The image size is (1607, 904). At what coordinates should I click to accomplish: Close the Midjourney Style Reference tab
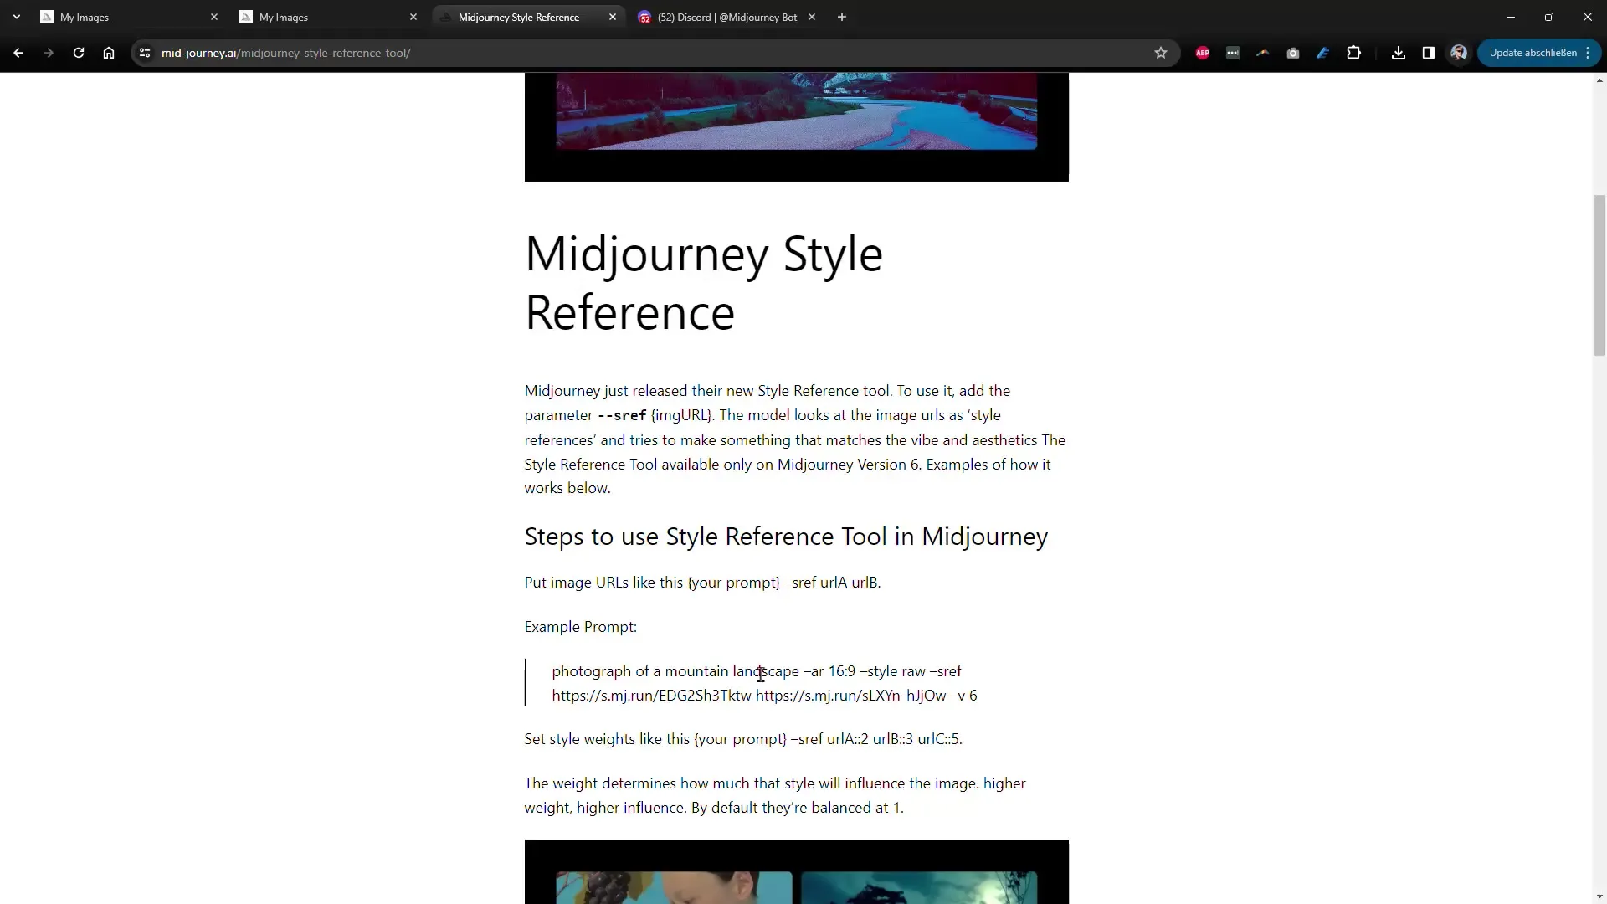(x=613, y=17)
